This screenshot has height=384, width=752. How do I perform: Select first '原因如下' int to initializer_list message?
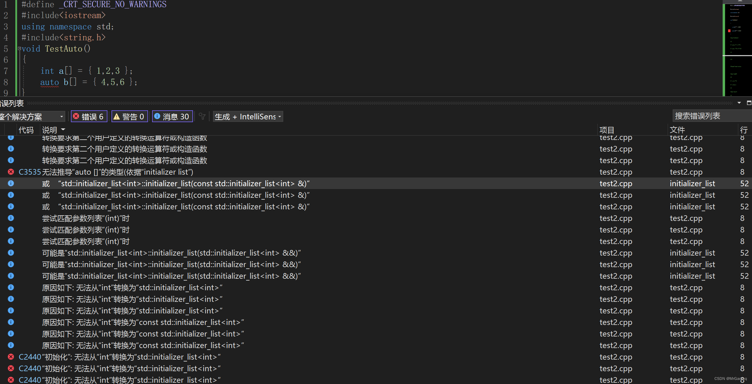[132, 287]
